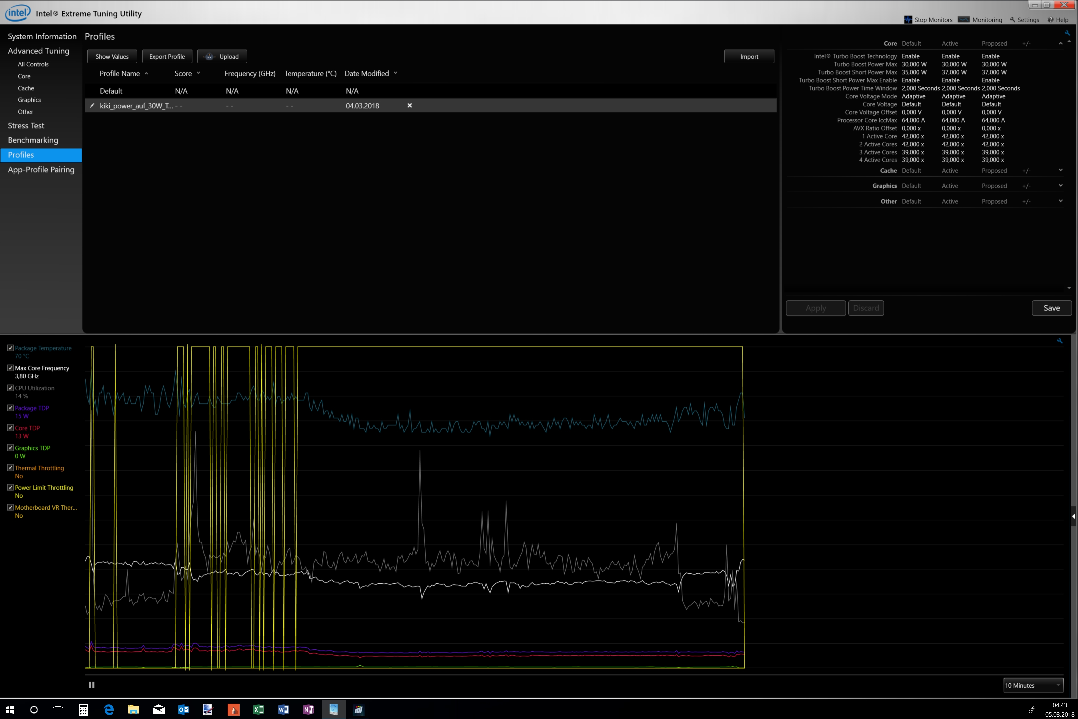
Task: Toggle the Max Core Frequency checkbox
Action: coord(11,368)
